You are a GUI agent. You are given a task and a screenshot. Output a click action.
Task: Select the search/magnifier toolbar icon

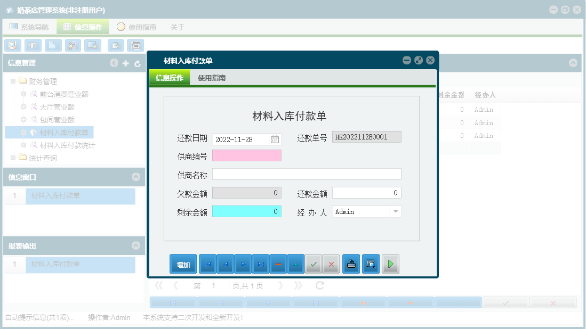(x=12, y=45)
